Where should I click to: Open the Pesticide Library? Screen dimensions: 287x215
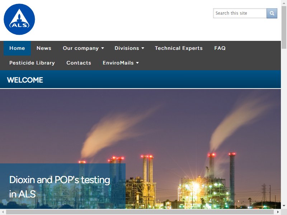point(32,63)
